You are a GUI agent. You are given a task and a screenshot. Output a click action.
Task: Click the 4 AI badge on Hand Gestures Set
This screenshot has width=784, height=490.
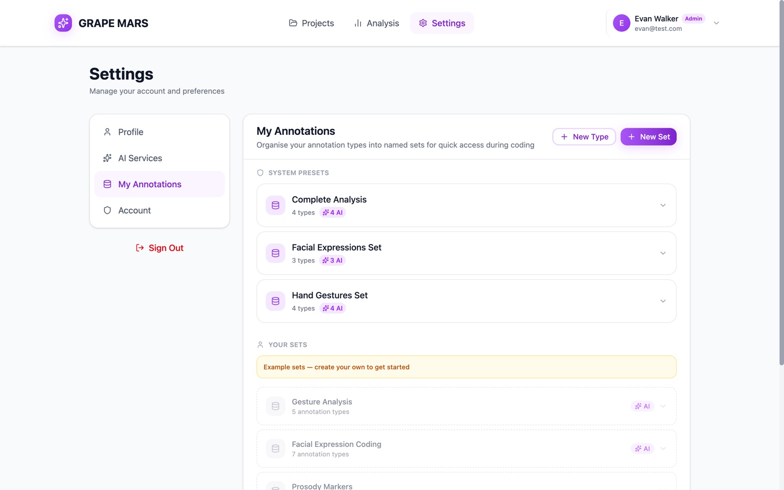click(333, 308)
